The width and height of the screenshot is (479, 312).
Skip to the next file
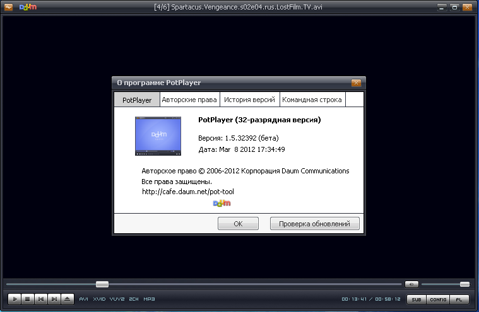54,299
